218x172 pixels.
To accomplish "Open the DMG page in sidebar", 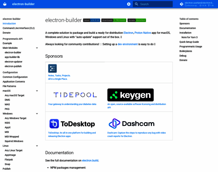I will click(7, 100).
